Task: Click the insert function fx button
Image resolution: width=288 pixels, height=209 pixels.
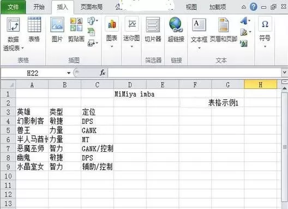Action: click(103, 73)
